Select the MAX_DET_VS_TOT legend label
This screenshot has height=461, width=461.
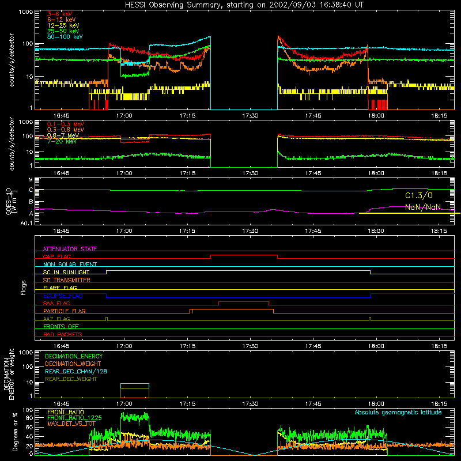[71, 424]
